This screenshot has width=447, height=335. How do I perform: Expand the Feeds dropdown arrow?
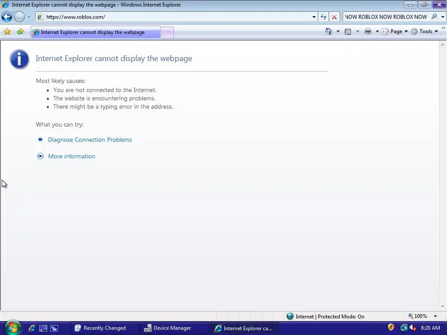pyautogui.click(x=358, y=31)
